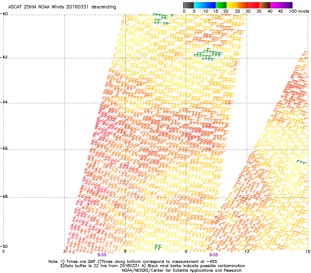Click the orange 25-30 knots legend swatch

point(243,5)
